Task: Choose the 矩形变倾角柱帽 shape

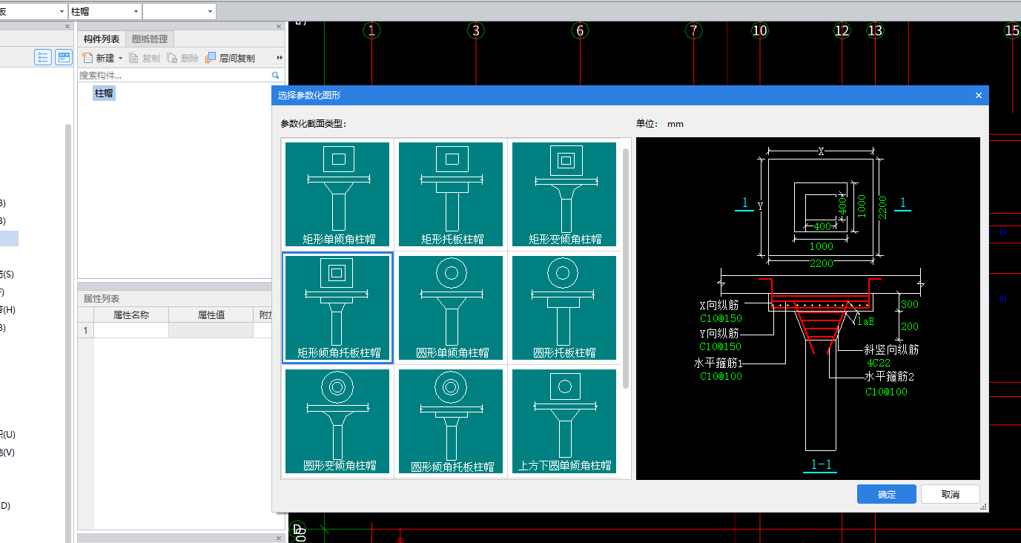Action: pyautogui.click(x=564, y=194)
